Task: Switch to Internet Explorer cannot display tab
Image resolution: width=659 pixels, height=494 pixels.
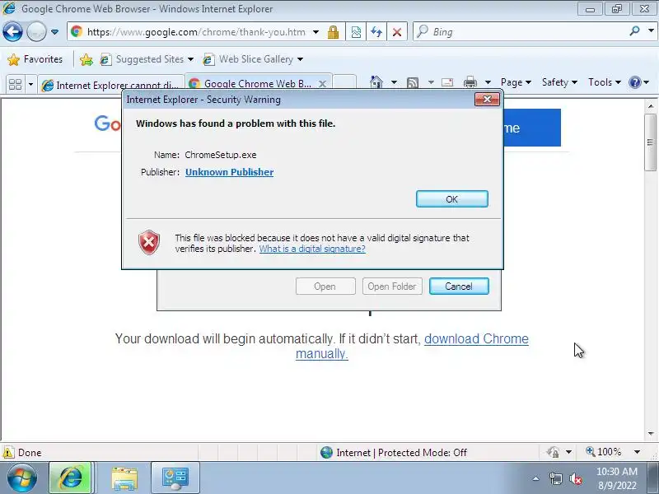Action: coord(111,86)
